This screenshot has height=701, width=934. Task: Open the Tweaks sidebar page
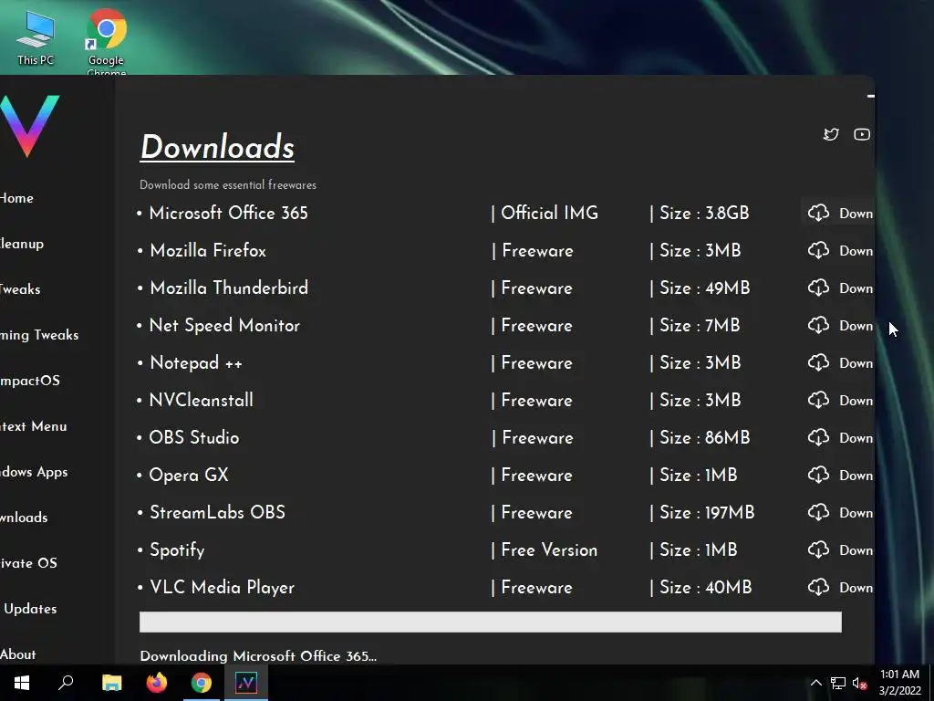[20, 289]
